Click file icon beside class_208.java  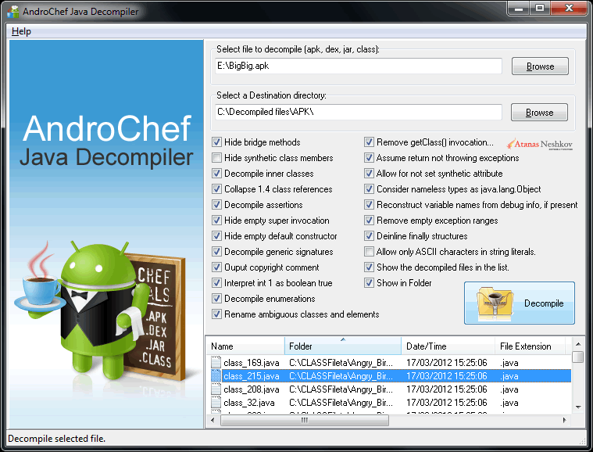216,389
